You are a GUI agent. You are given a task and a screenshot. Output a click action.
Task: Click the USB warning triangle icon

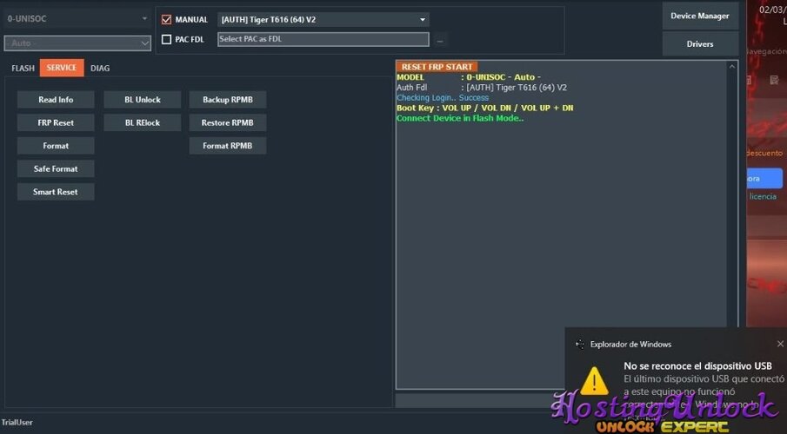coord(595,381)
